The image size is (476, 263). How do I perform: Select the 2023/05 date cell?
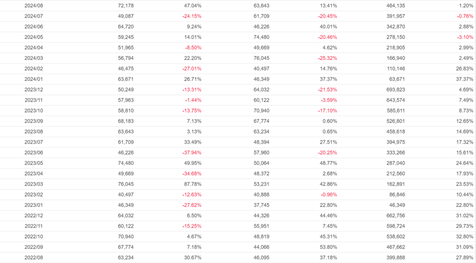[34, 163]
